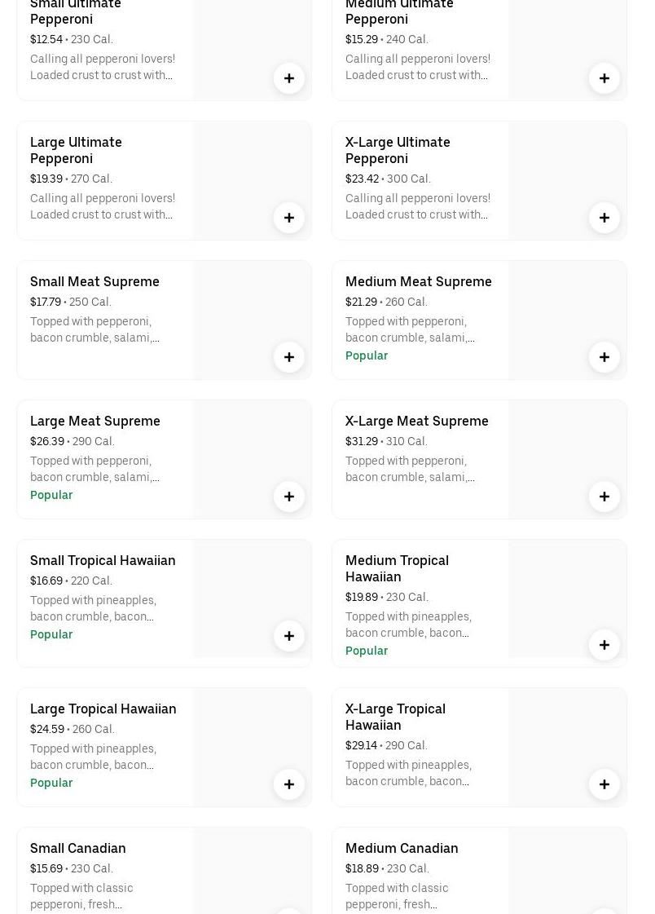This screenshot has height=914, width=655.
Task: Add Large Meat Supreme to cart
Action: click(289, 497)
